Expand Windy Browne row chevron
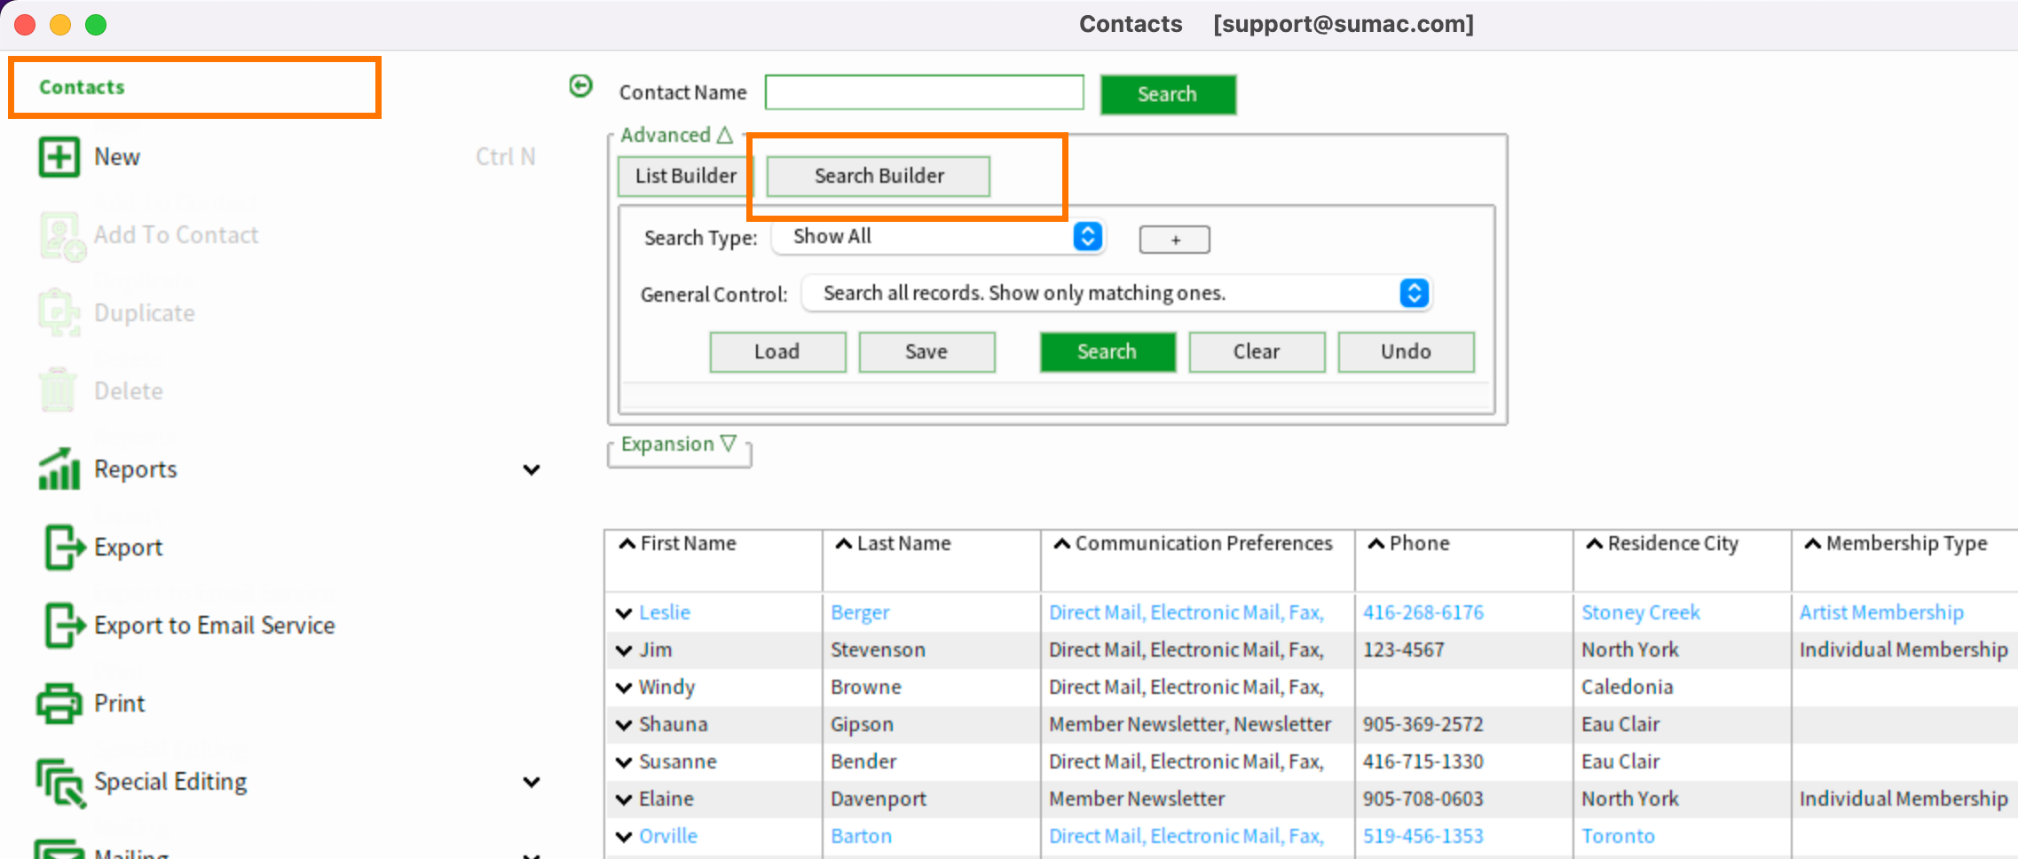2018x859 pixels. [624, 688]
